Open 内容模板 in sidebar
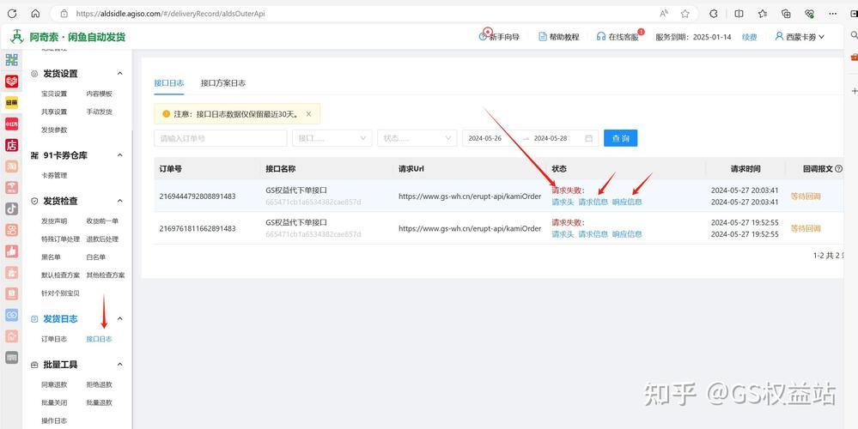This screenshot has height=429, width=858. [x=99, y=94]
